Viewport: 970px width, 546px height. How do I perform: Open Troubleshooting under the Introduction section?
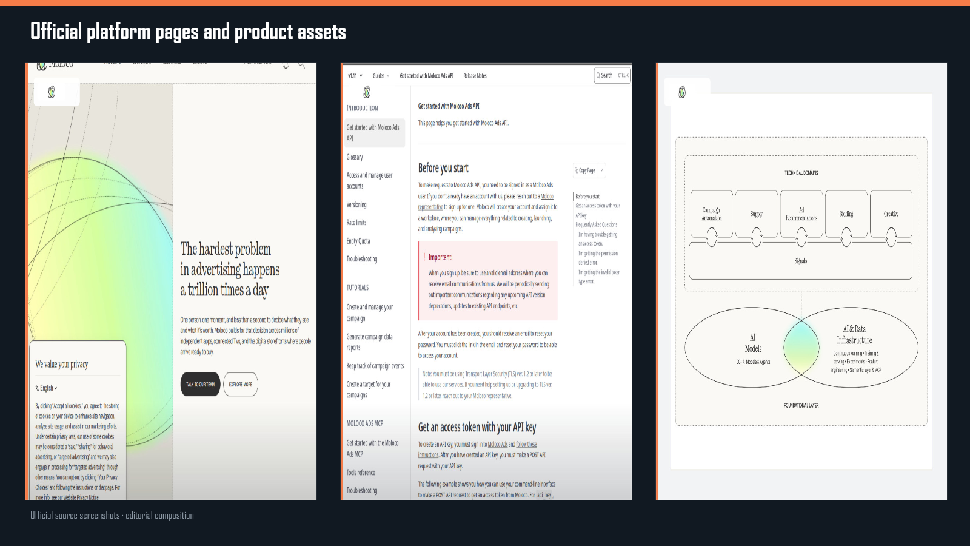pyautogui.click(x=362, y=259)
